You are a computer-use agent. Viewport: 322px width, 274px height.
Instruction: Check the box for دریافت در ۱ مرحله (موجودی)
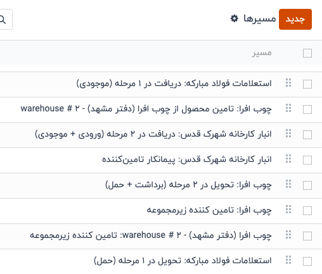click(307, 84)
